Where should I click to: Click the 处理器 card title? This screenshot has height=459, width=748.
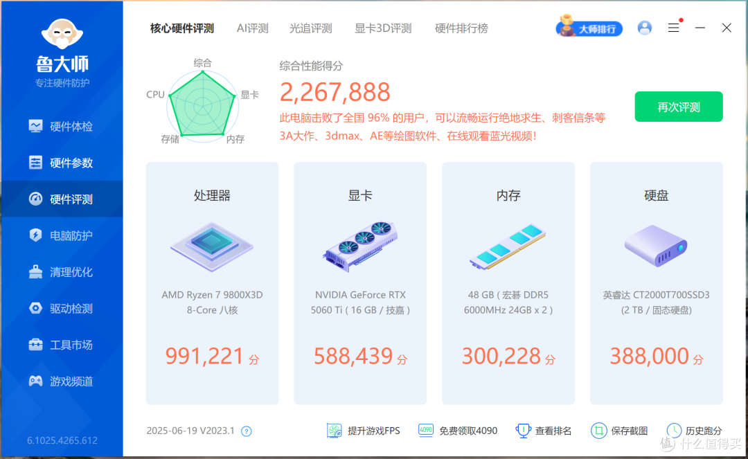(212, 195)
